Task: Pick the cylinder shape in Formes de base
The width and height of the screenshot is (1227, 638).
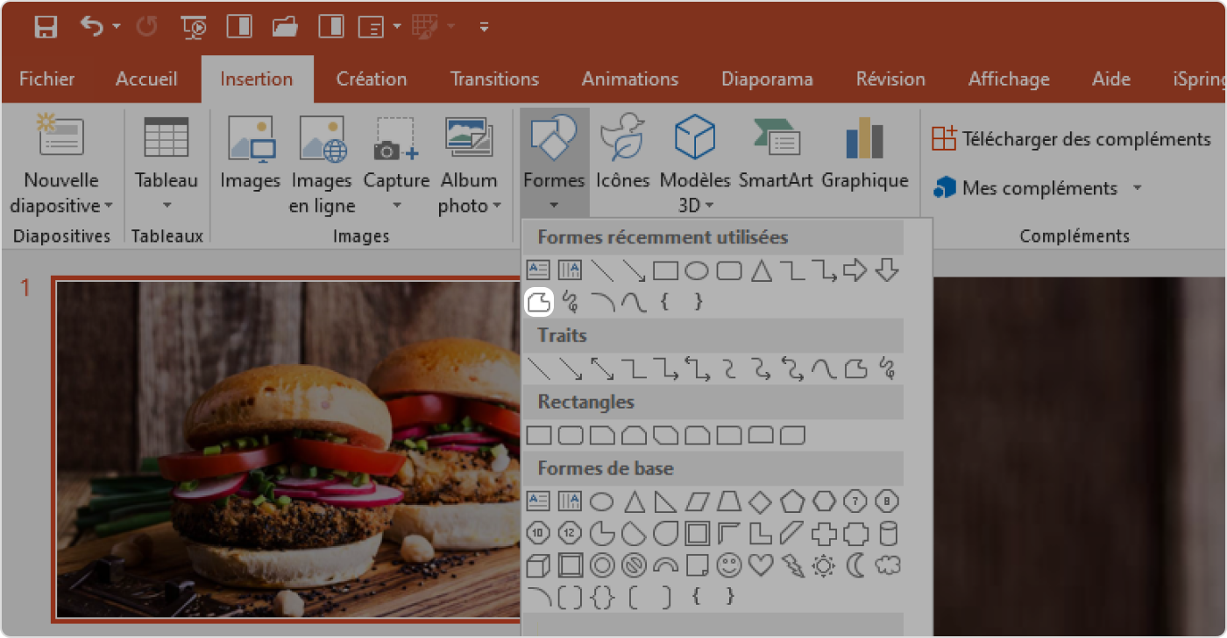Action: click(888, 534)
